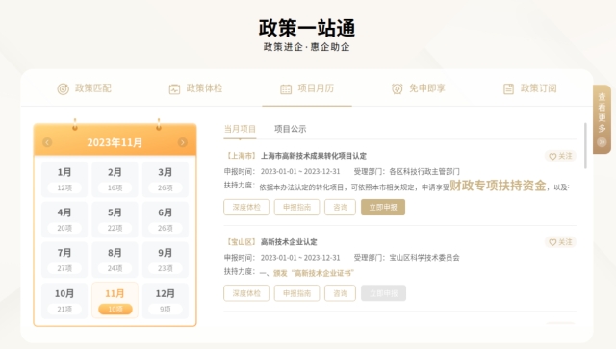Image resolution: width=616 pixels, height=349 pixels.
Task: Click 申报指南 for 上海市高新技术成果转化项目
Action: click(x=296, y=208)
